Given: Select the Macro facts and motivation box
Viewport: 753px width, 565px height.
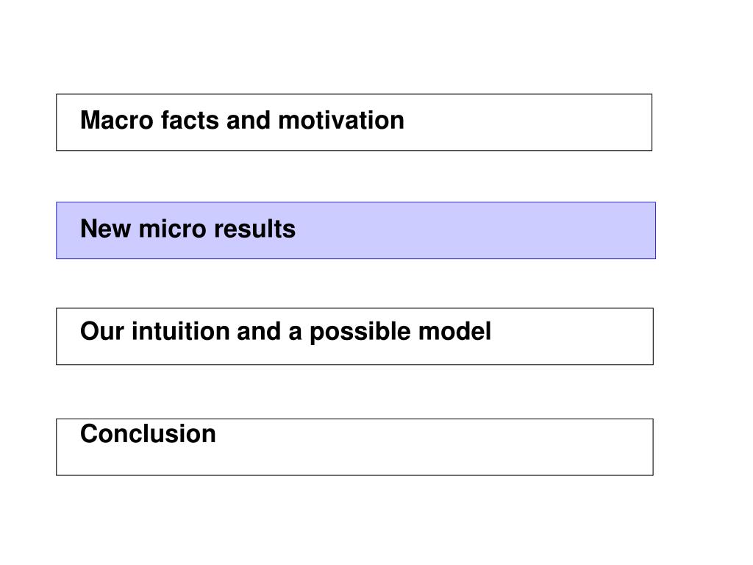Looking at the screenshot, I should coord(354,123).
